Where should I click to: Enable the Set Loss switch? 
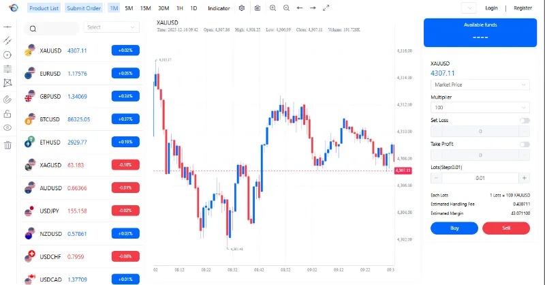524,121
